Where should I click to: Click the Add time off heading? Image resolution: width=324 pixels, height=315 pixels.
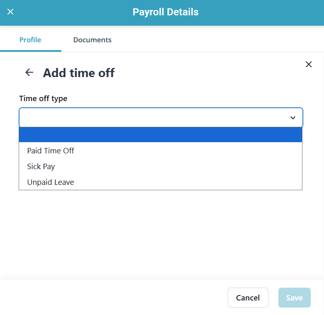point(79,73)
